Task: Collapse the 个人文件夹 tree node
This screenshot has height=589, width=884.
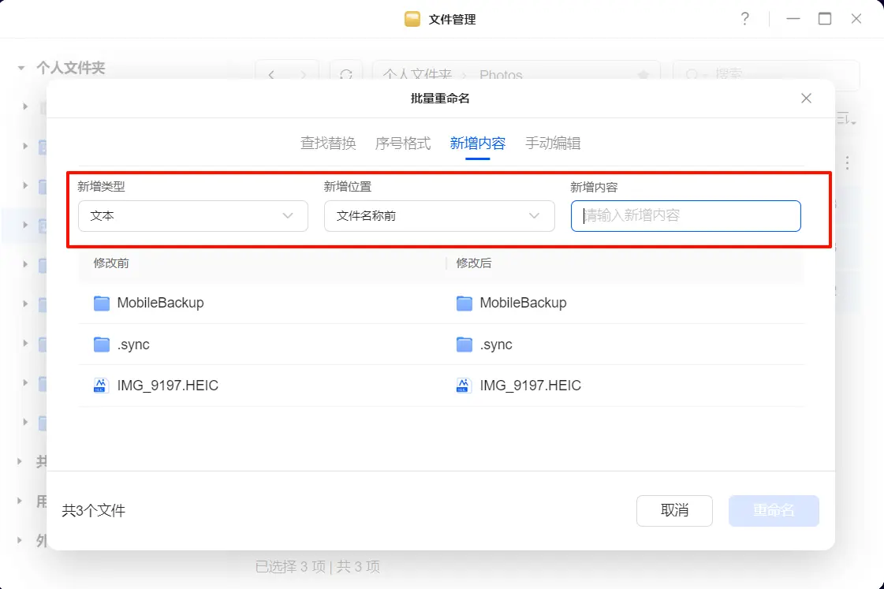Action: (x=21, y=69)
